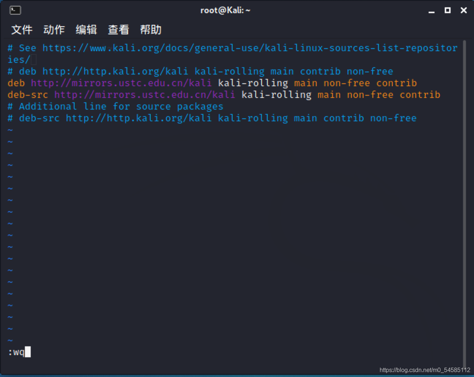Image resolution: width=474 pixels, height=377 pixels.
Task: Click the 'root@Kali: ~' window title
Action: point(225,10)
